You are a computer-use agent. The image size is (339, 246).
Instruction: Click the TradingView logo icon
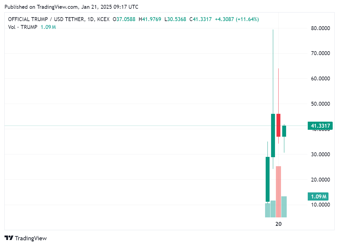pyautogui.click(x=9, y=238)
